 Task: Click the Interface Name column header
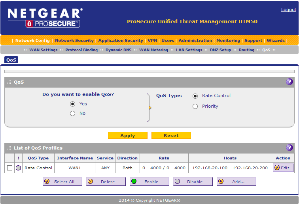tap(75, 158)
